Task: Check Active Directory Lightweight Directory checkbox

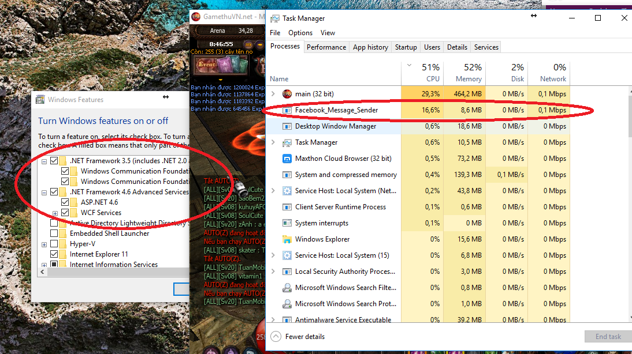Action: pos(54,223)
